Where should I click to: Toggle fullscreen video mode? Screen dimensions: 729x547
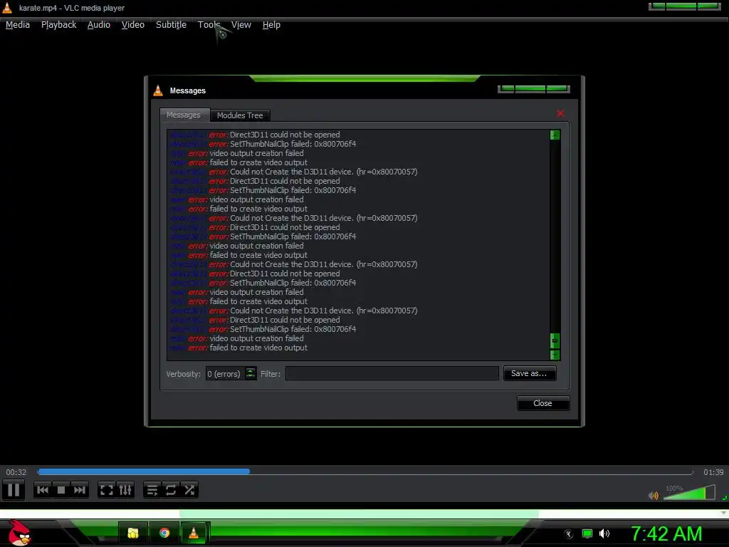[107, 490]
